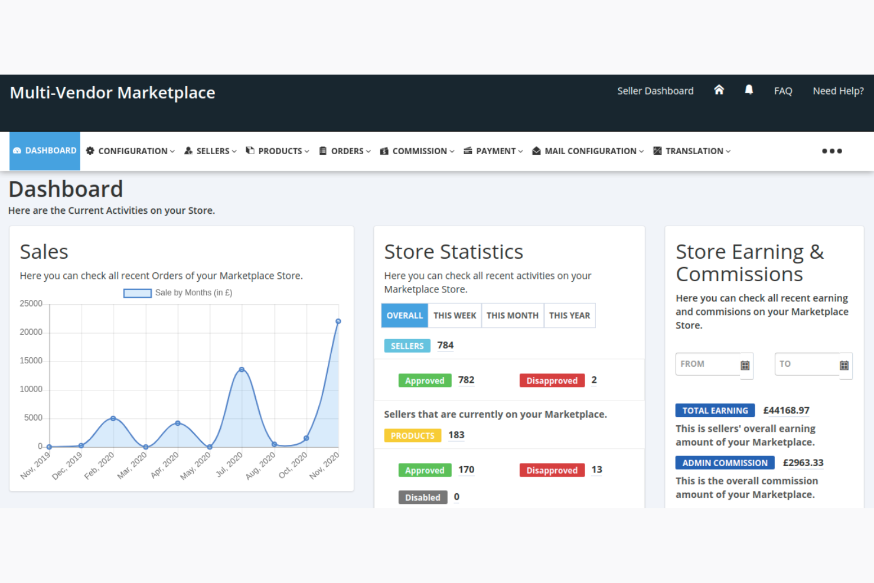The width and height of the screenshot is (874, 583).
Task: Switch to the THIS WEEK statistics tab
Action: [454, 315]
